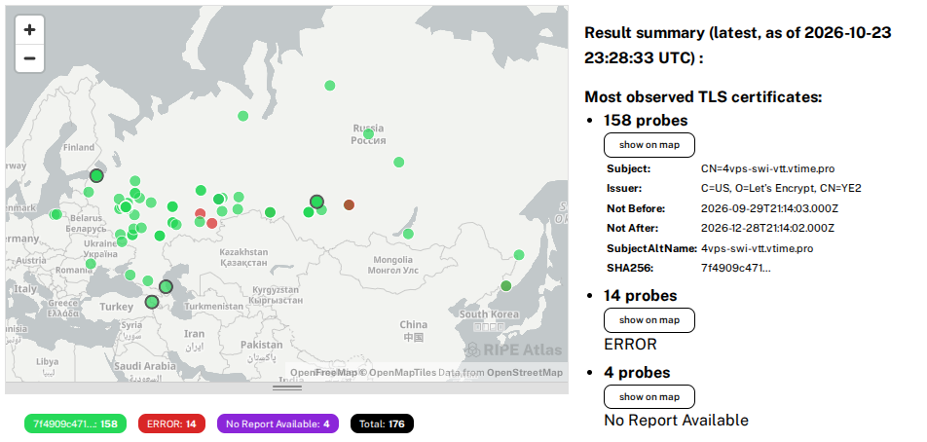Click the black Total: 176 badge
The width and height of the screenshot is (927, 442).
coord(382,424)
